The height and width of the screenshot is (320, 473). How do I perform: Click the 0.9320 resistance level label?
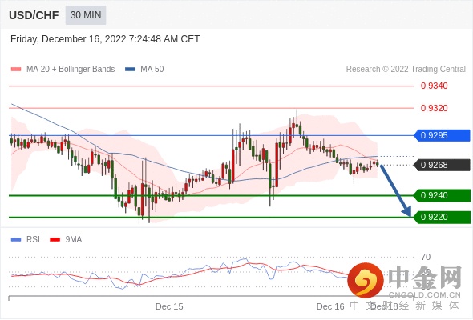point(434,108)
